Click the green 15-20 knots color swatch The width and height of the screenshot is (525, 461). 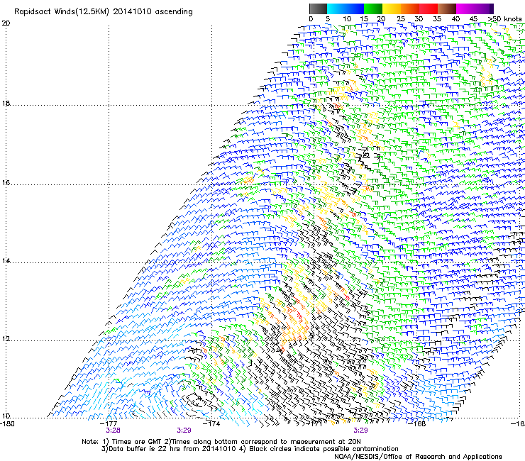372,9
